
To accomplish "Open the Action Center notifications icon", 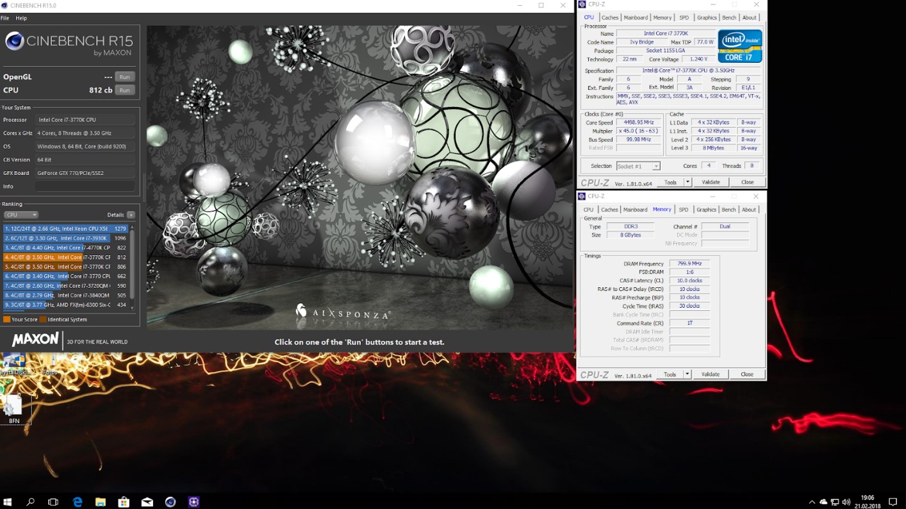I will [x=893, y=502].
